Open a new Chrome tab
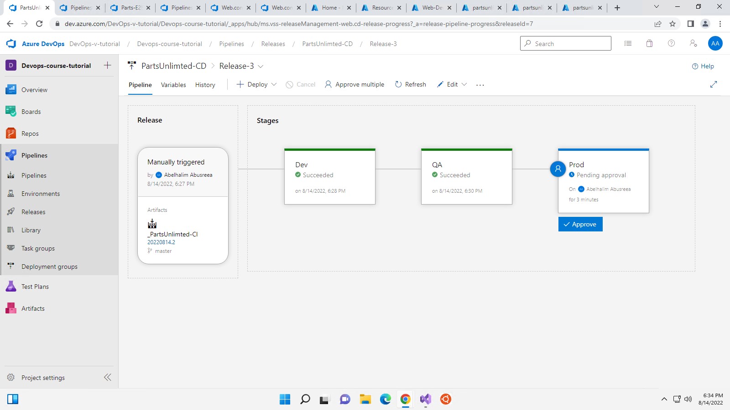 [617, 8]
